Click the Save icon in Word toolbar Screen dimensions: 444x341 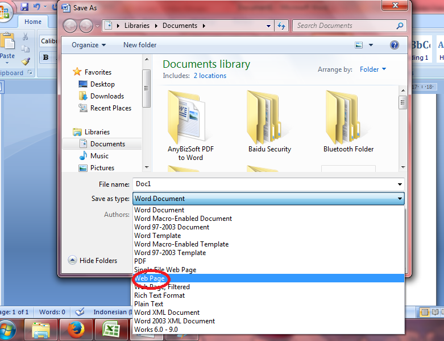[24, 7]
